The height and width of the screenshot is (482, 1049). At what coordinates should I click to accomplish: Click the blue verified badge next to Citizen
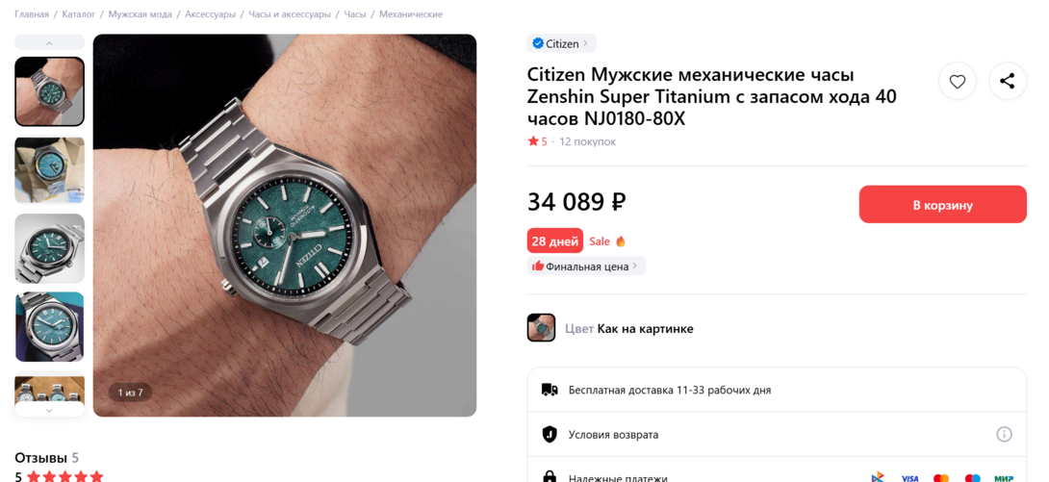pos(538,43)
